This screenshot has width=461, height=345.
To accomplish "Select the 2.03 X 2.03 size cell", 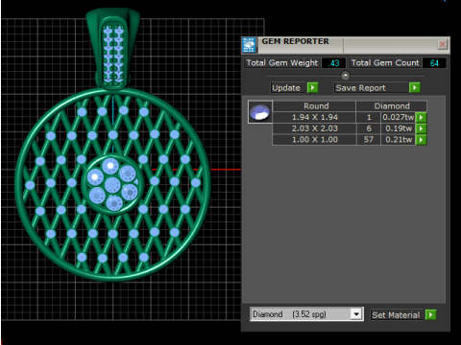I will [x=315, y=128].
